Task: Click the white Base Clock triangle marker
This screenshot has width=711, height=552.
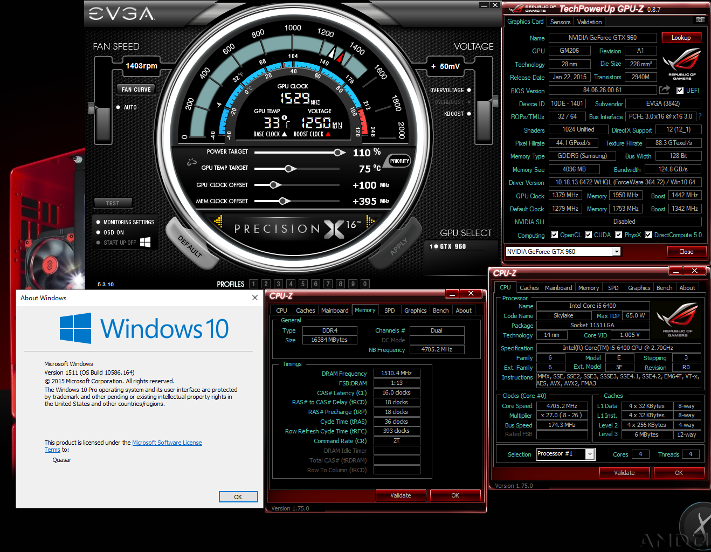Action: [285, 134]
